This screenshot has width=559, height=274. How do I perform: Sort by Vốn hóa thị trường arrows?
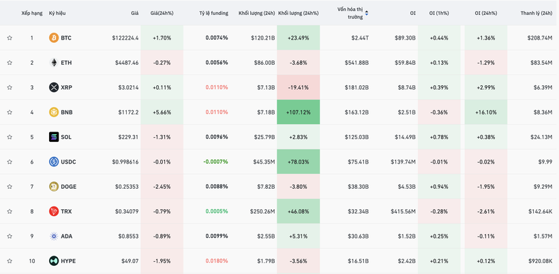click(x=367, y=13)
